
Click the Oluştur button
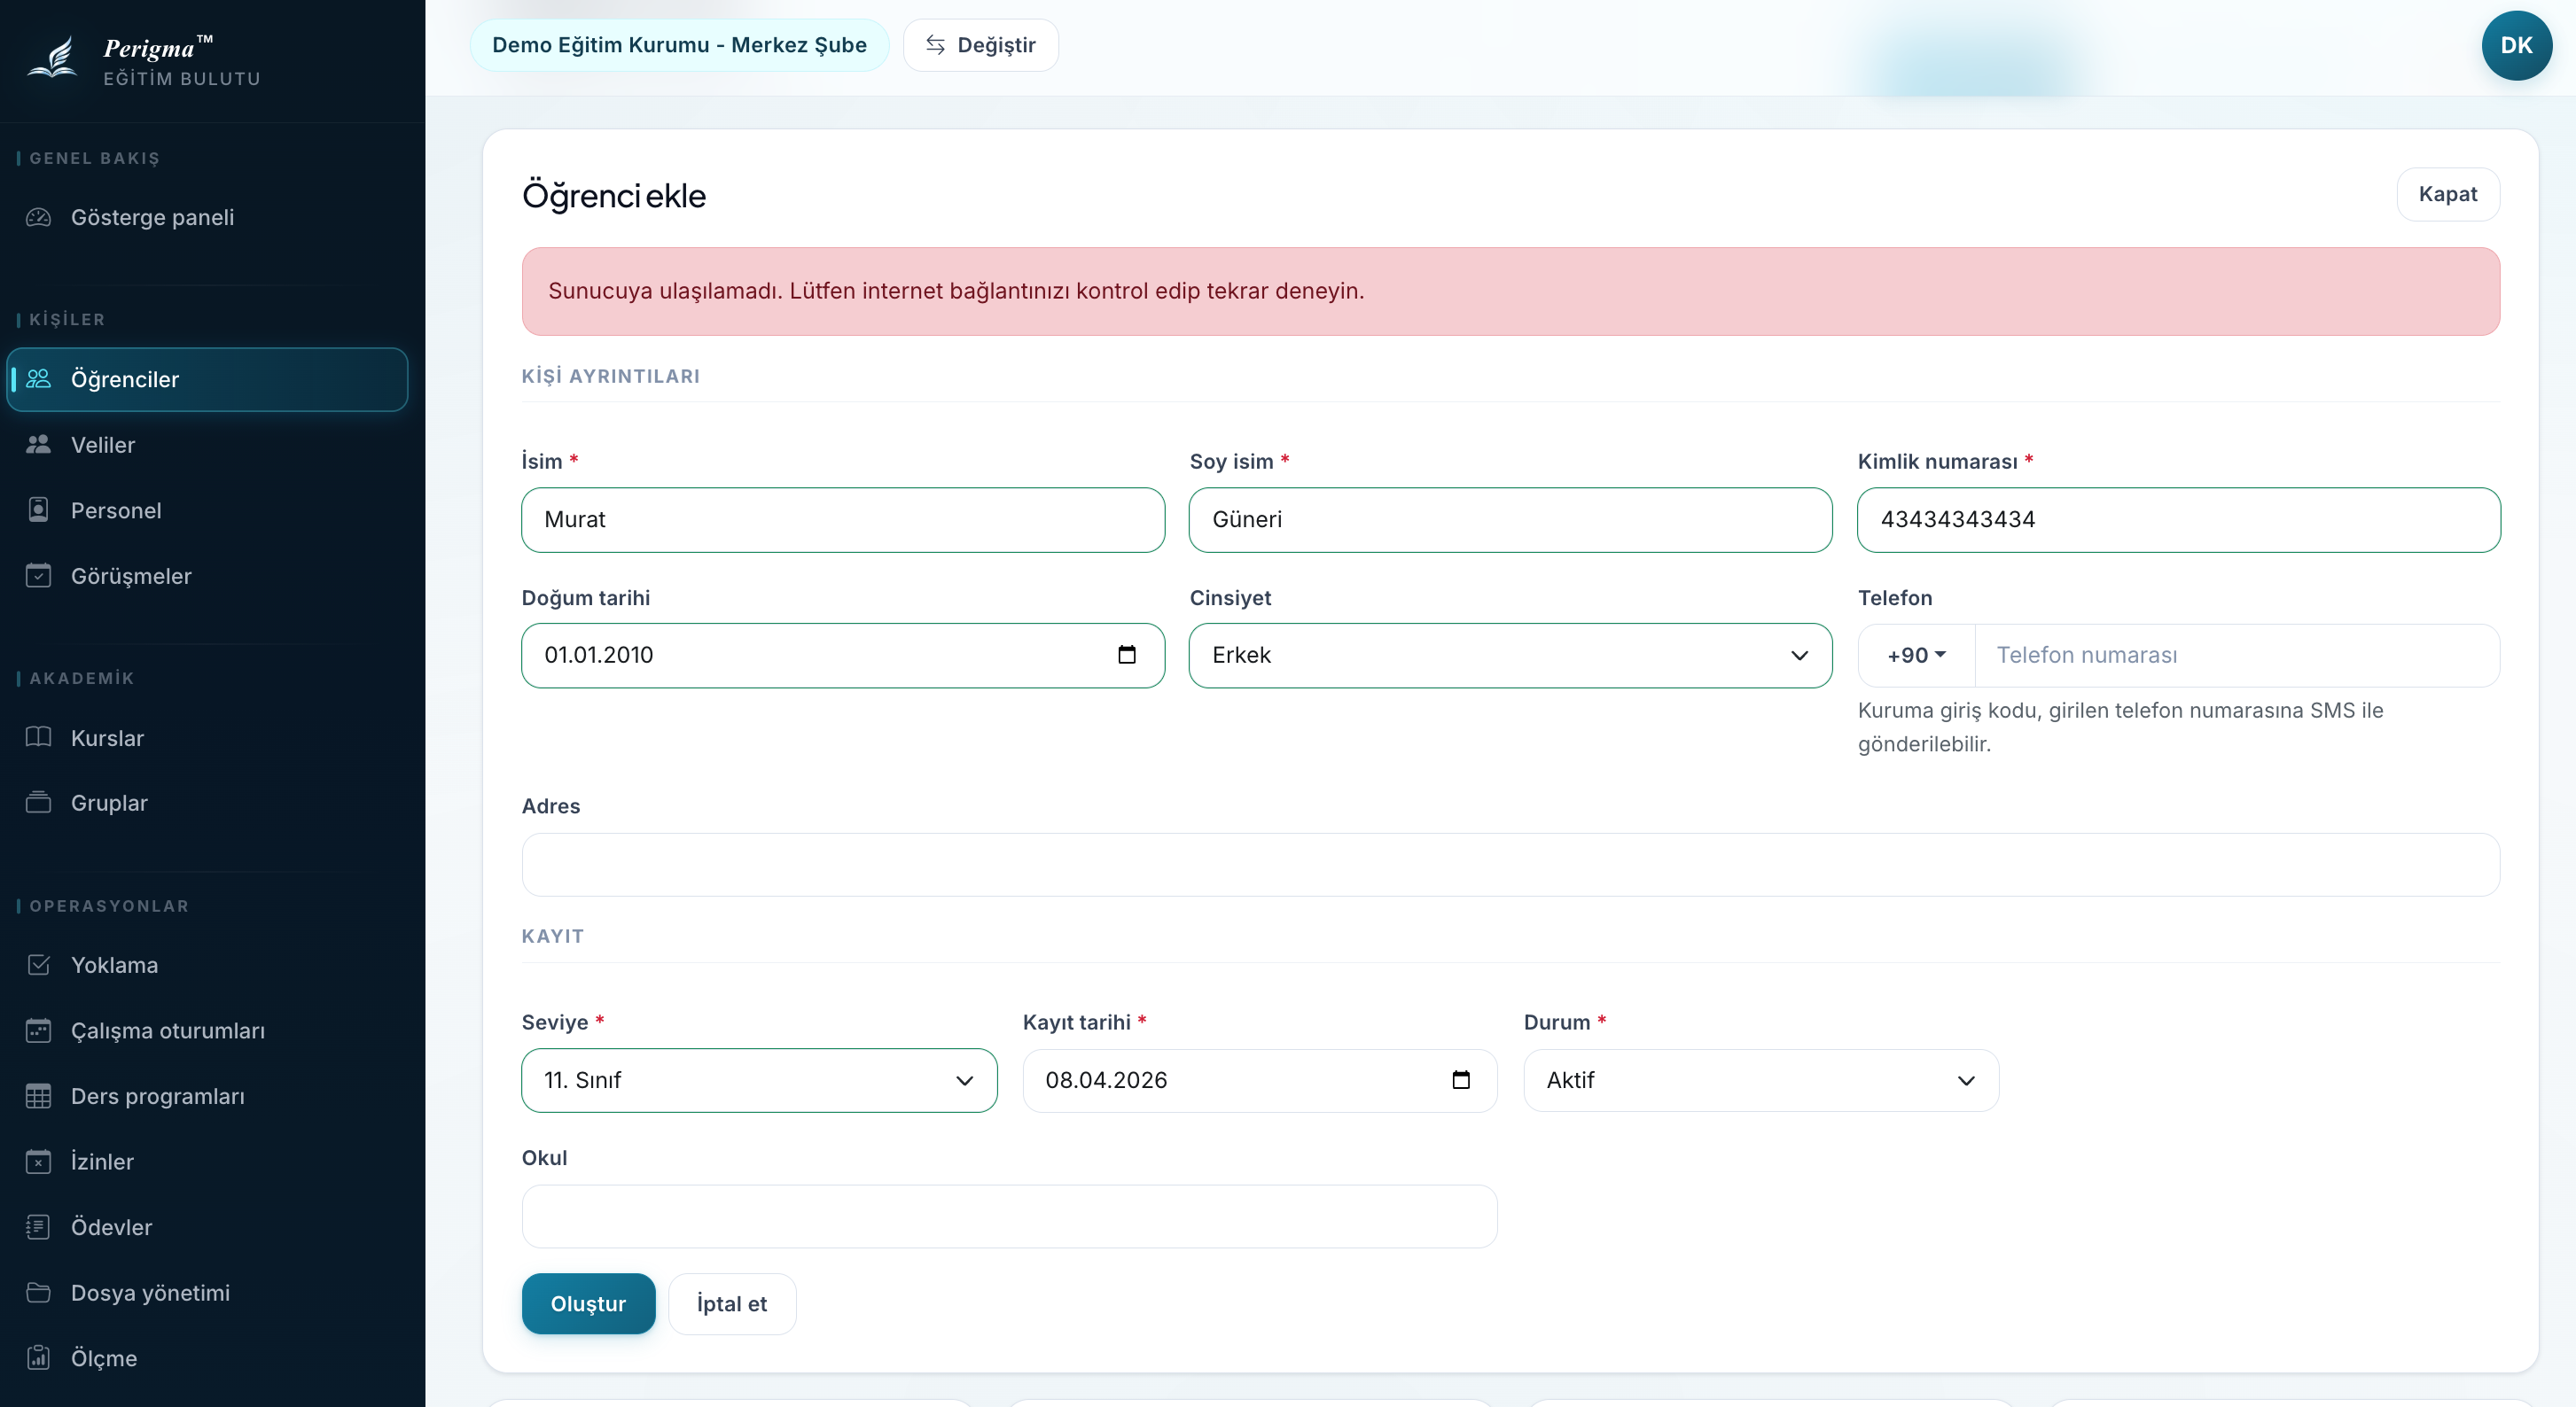(x=588, y=1303)
